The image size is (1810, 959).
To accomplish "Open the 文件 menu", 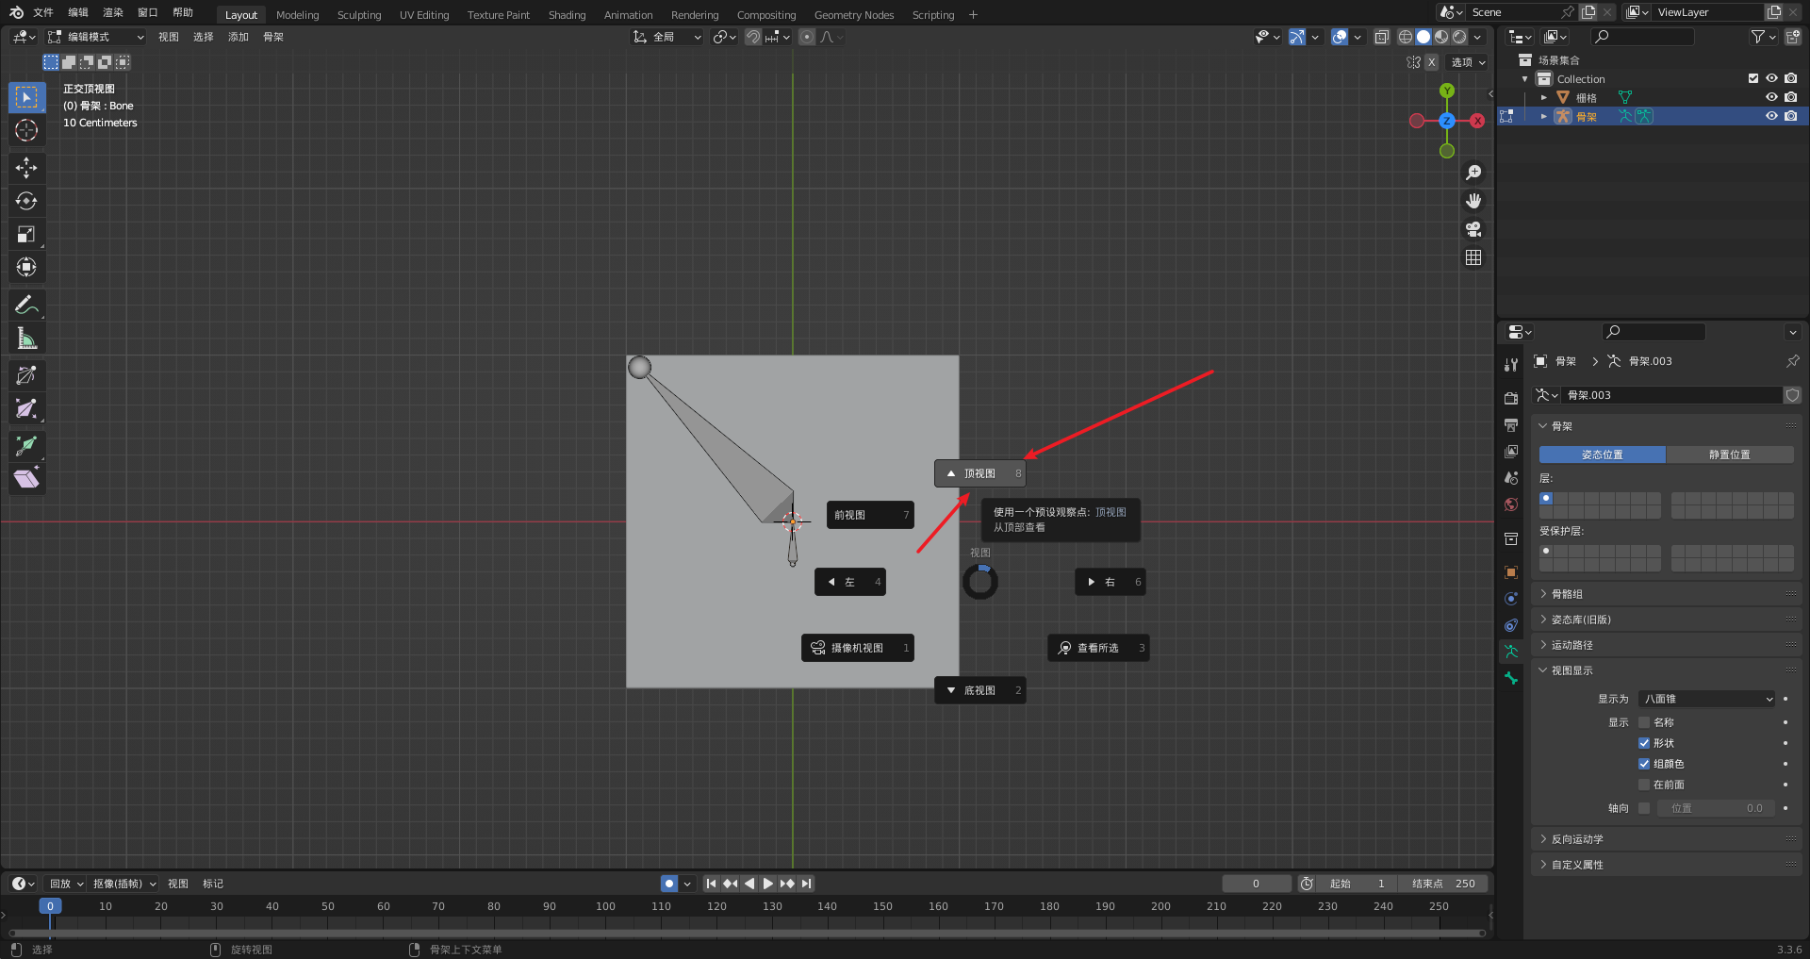I will 43,13.
